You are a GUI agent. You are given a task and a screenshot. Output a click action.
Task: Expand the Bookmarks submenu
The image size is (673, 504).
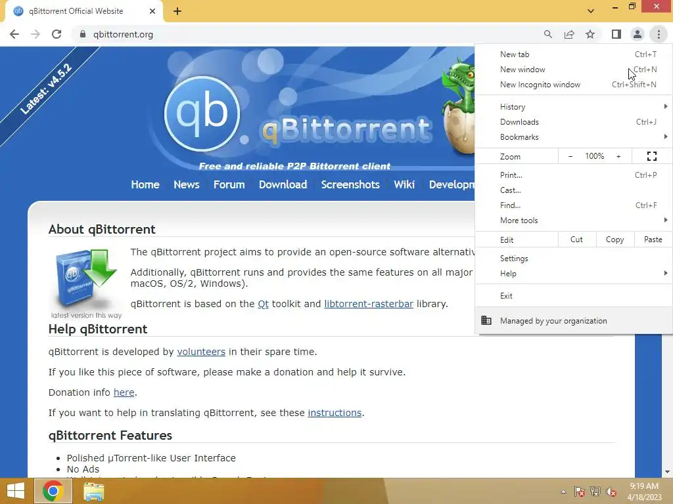574,137
